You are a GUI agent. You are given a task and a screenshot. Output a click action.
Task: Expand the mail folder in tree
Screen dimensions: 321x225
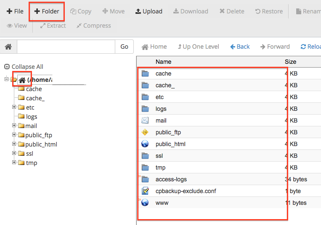[14, 126]
